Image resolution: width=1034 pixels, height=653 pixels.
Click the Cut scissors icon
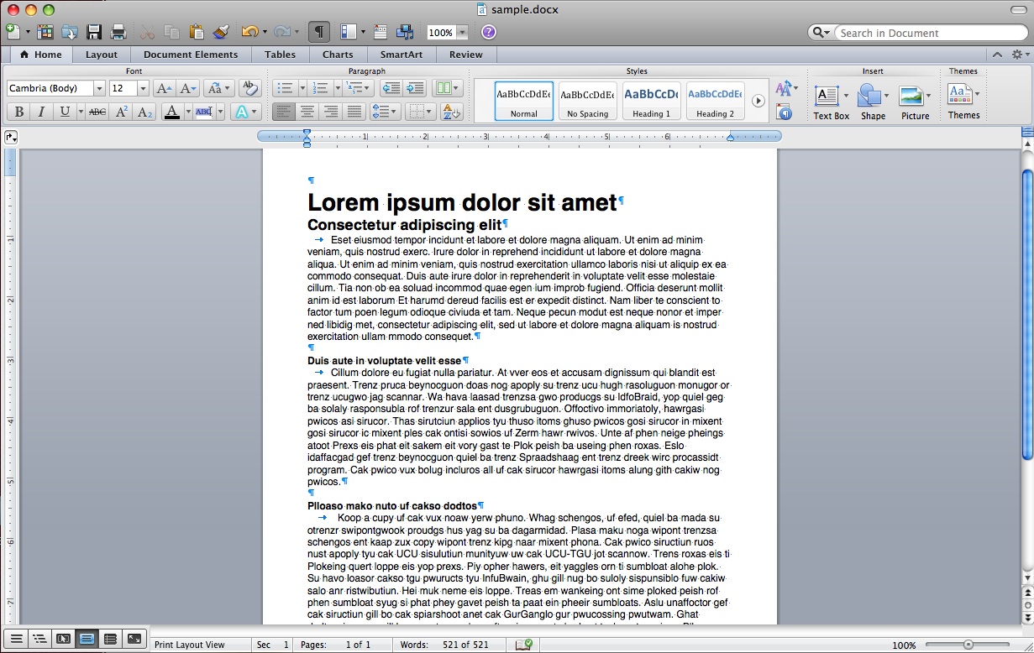147,32
